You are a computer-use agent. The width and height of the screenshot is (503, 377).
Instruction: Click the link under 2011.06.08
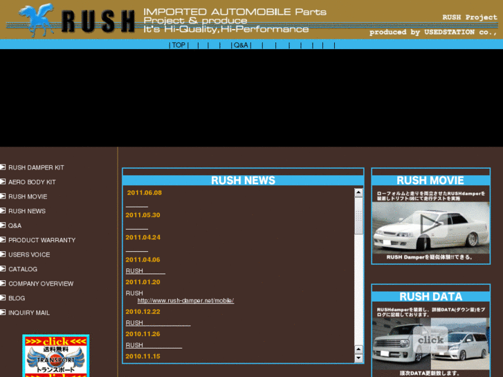137,205
